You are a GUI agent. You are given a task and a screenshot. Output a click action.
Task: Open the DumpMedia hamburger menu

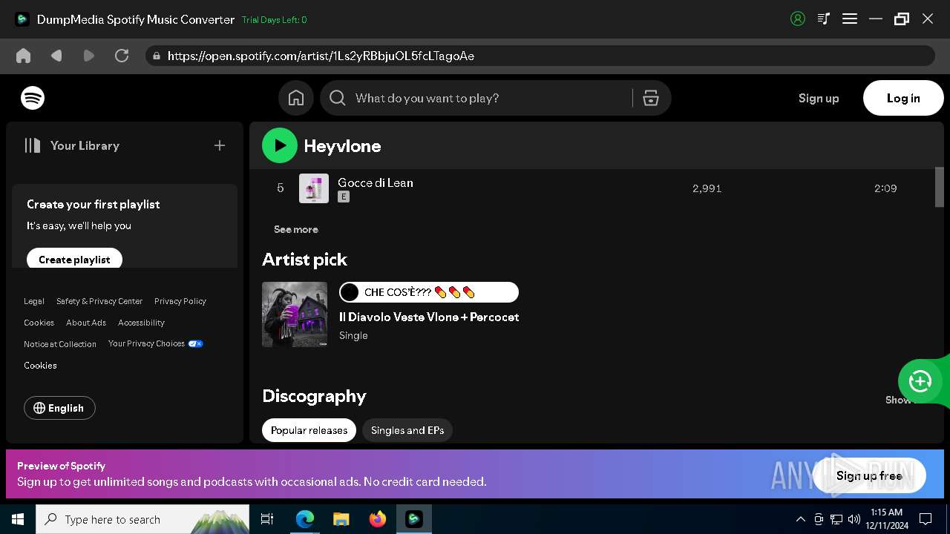coord(850,19)
